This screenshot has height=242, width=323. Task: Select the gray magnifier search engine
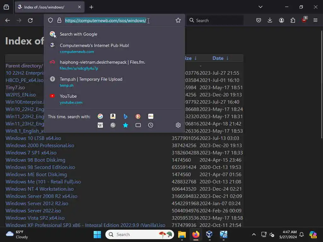113,125
